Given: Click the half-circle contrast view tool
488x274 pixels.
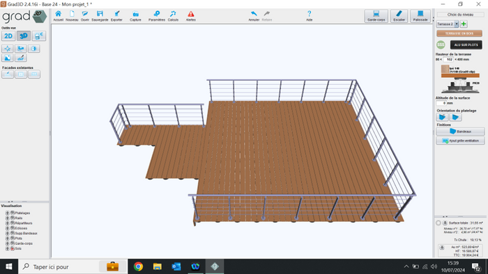Looking at the screenshot, I should [34, 49].
